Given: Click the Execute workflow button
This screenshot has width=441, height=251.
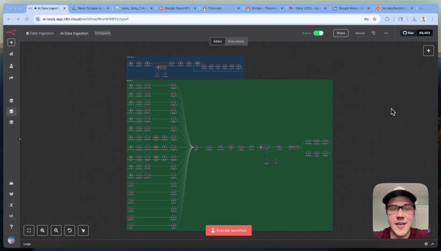Looking at the screenshot, I should point(229,230).
